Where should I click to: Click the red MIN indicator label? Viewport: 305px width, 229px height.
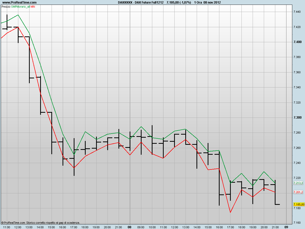point(33,7)
